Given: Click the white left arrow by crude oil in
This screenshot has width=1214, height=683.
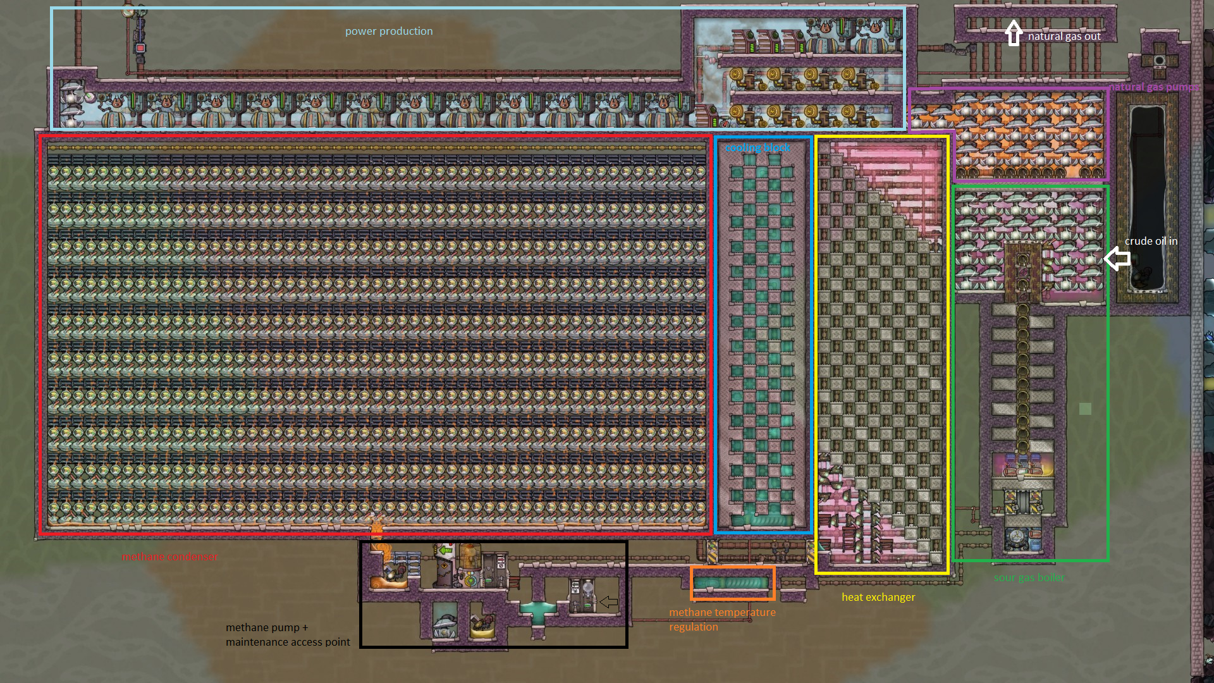Looking at the screenshot, I should pyautogui.click(x=1117, y=258).
